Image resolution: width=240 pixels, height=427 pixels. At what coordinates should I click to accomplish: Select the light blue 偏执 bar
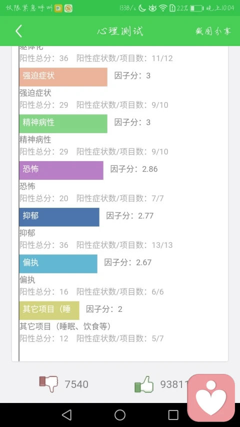58,264
